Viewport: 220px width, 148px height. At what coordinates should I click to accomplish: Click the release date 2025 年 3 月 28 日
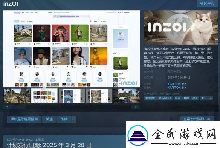coord(179,77)
